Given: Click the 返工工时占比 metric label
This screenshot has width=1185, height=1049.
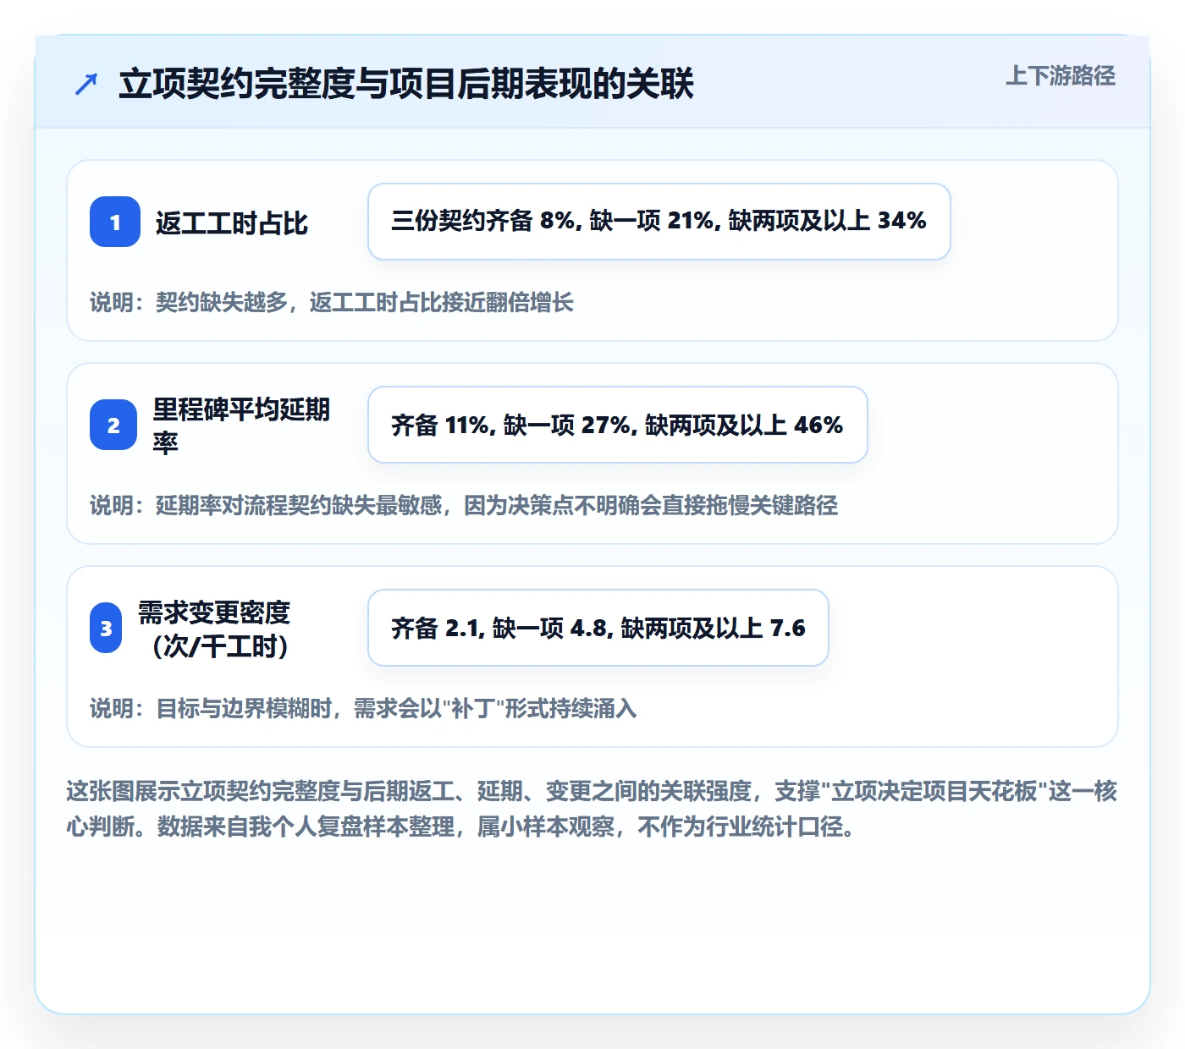Looking at the screenshot, I should pyautogui.click(x=232, y=223).
